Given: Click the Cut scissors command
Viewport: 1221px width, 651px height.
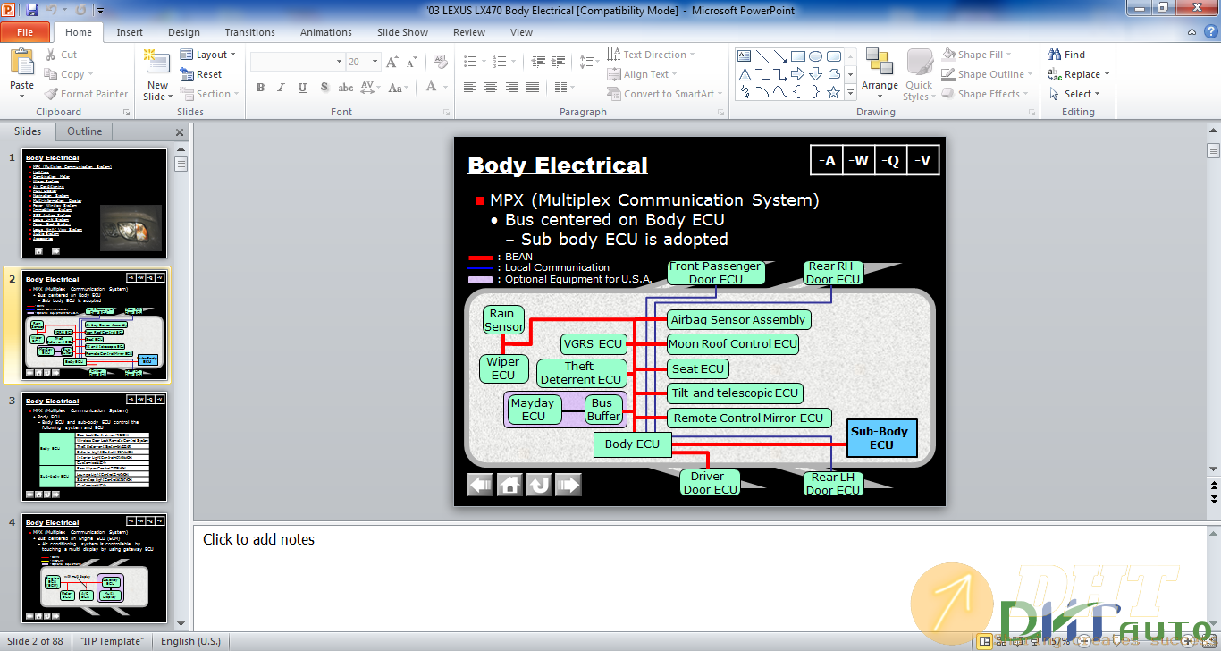Looking at the screenshot, I should (62, 55).
